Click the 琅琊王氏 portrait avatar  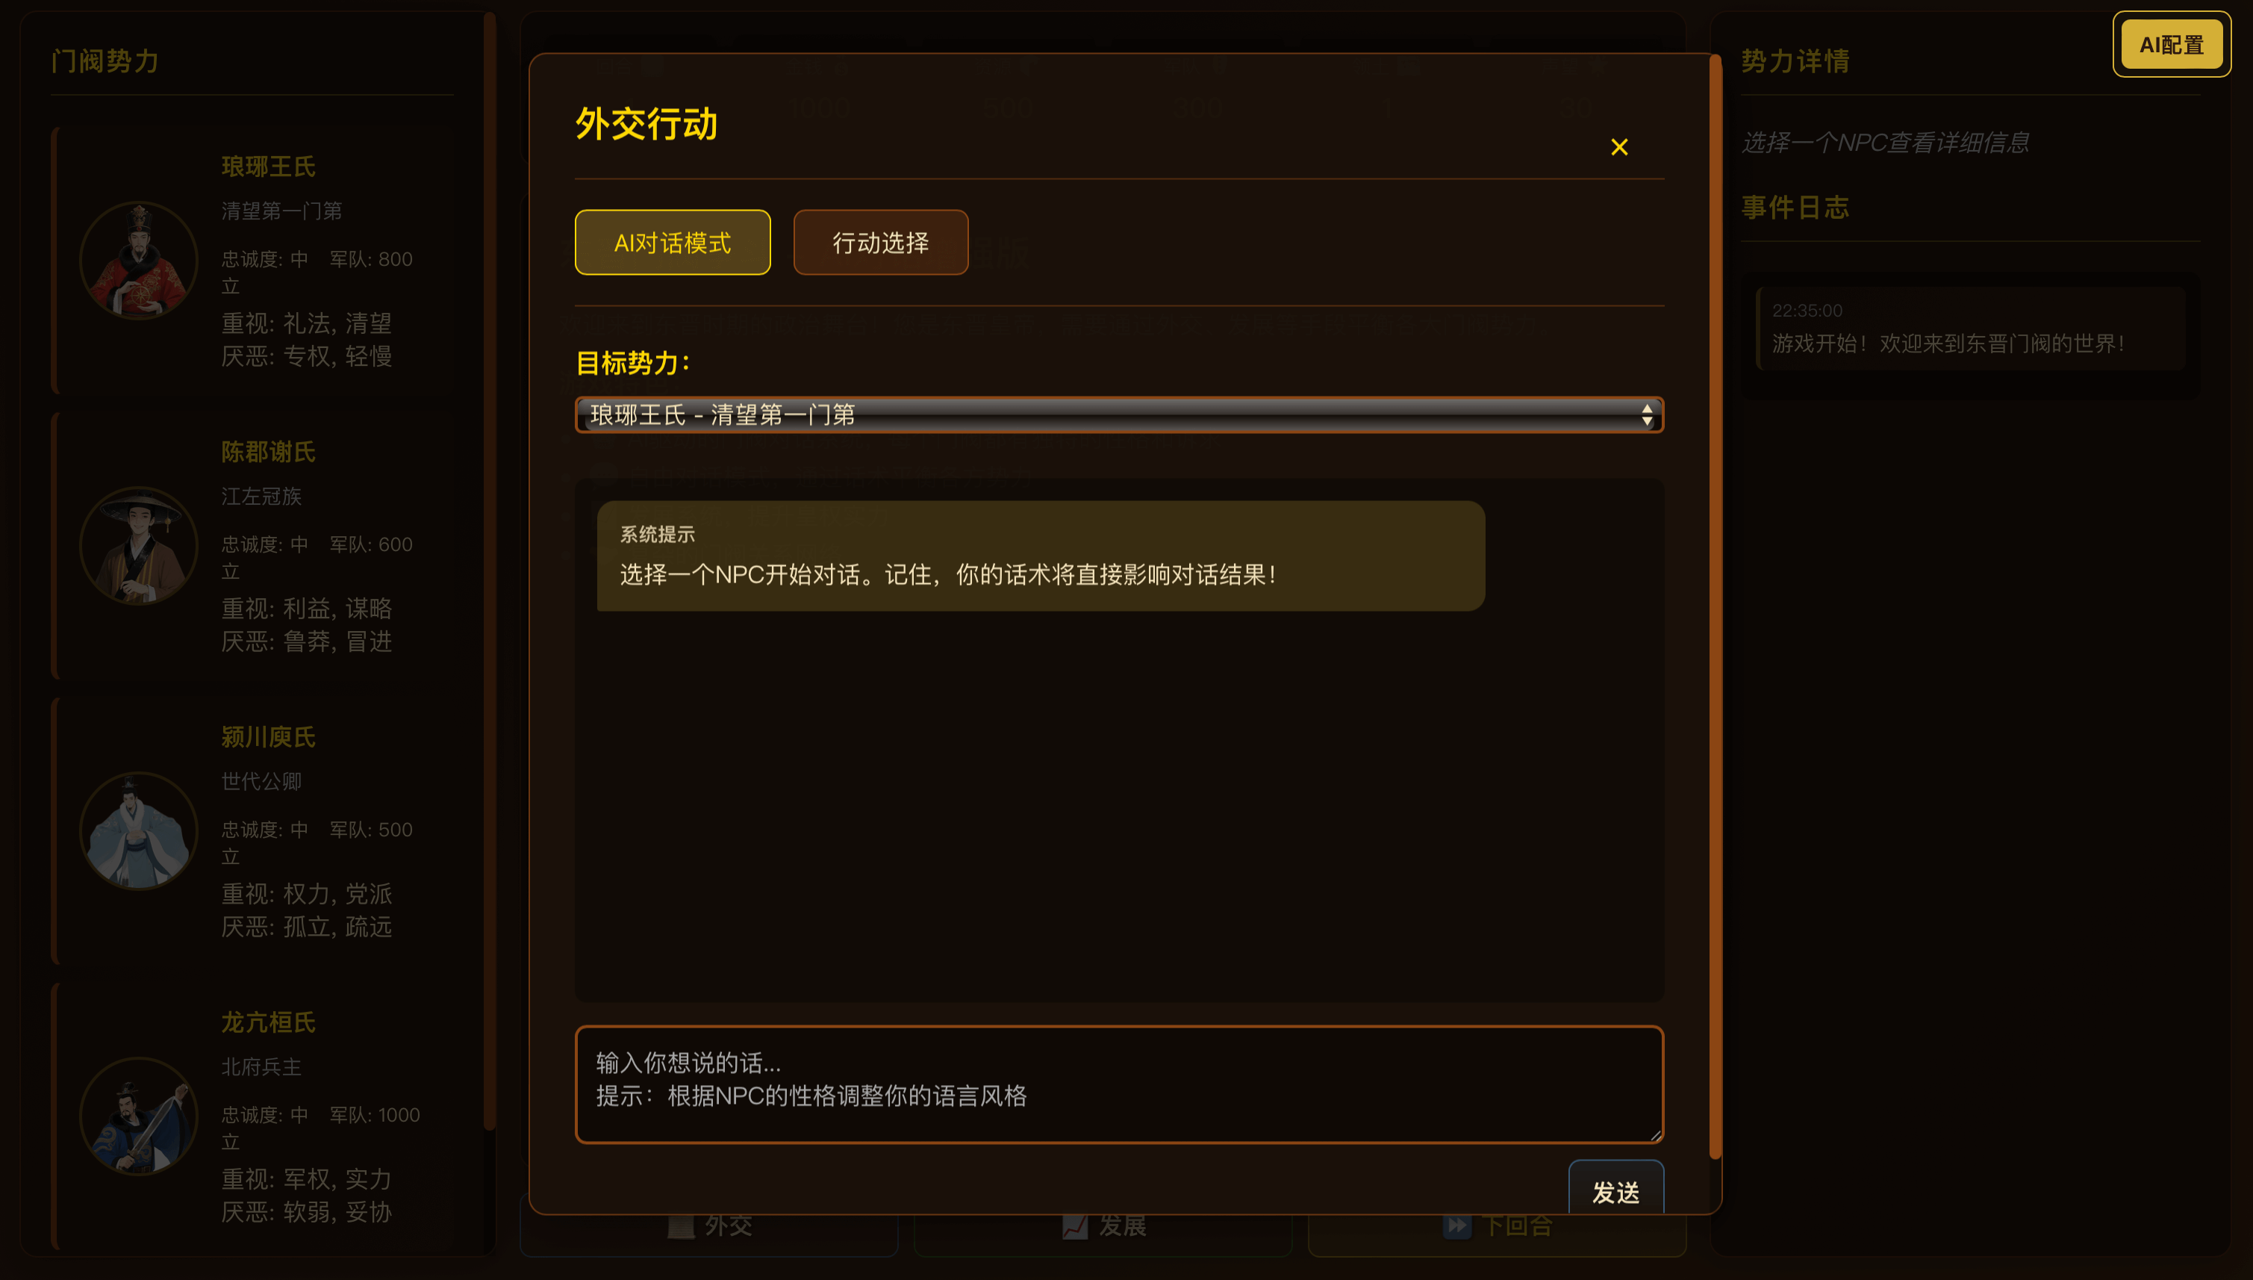pyautogui.click(x=139, y=260)
